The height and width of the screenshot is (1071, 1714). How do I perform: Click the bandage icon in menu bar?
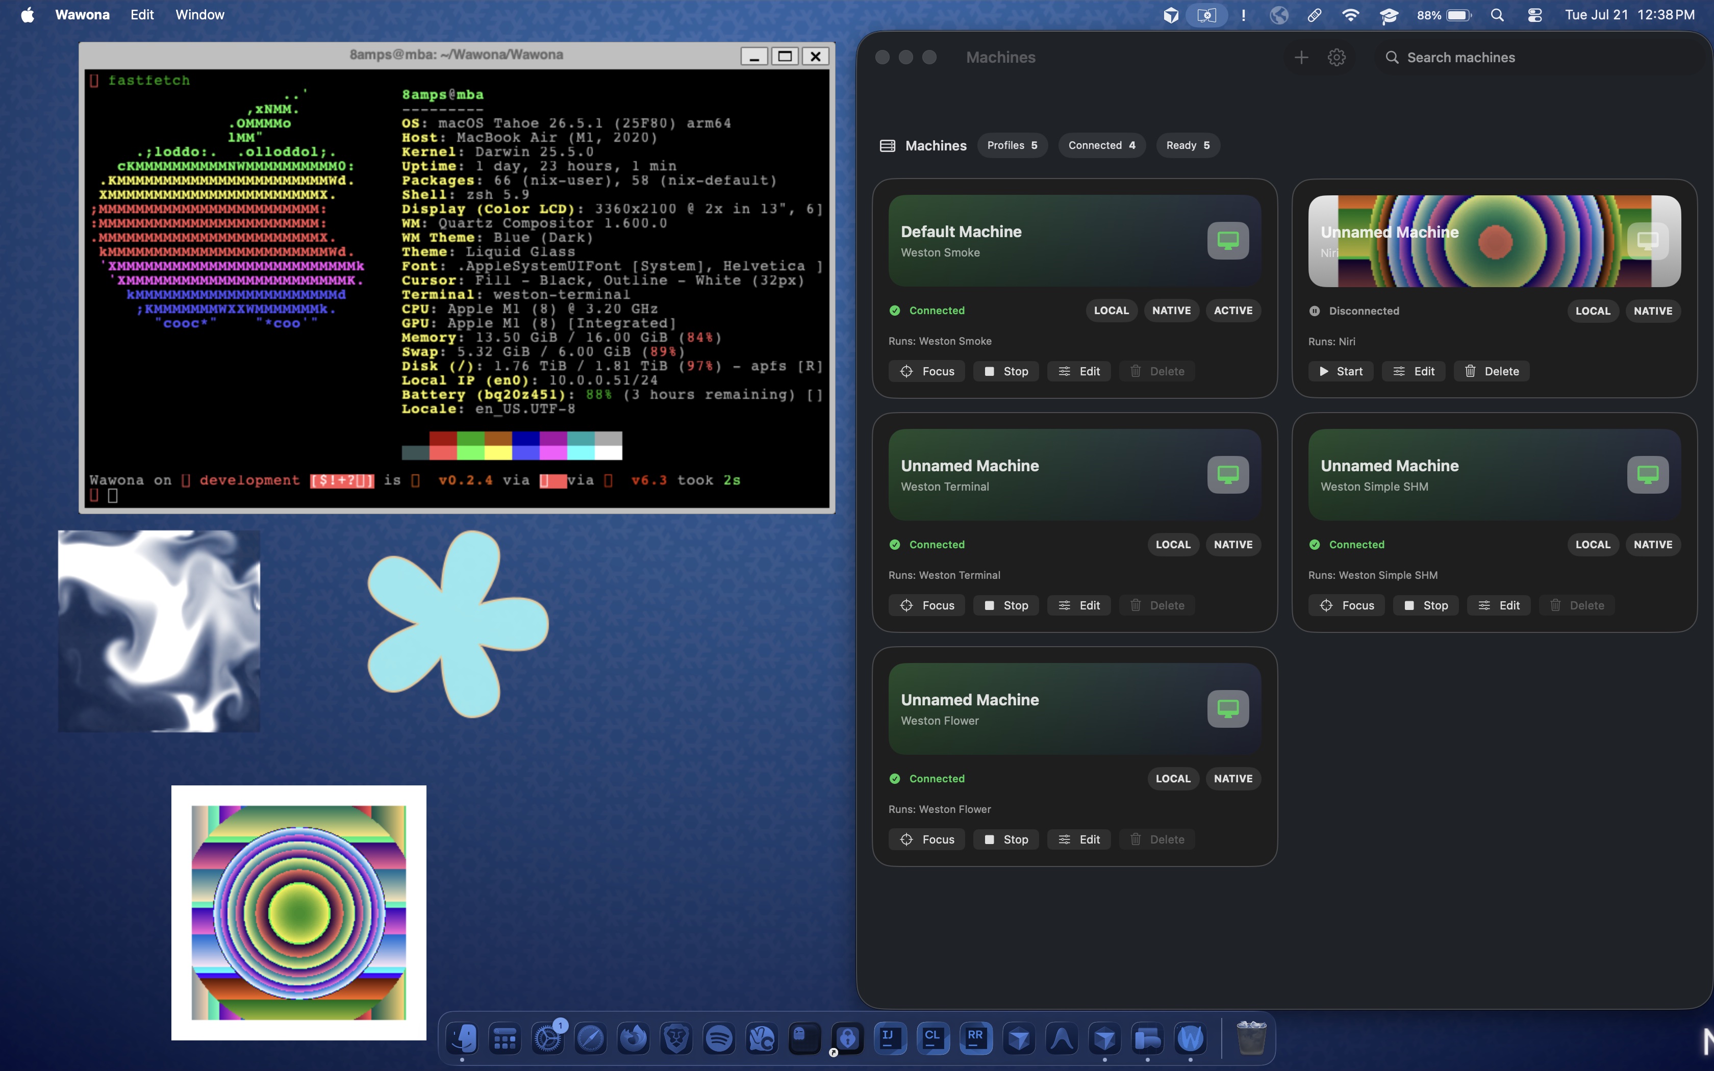point(1315,15)
